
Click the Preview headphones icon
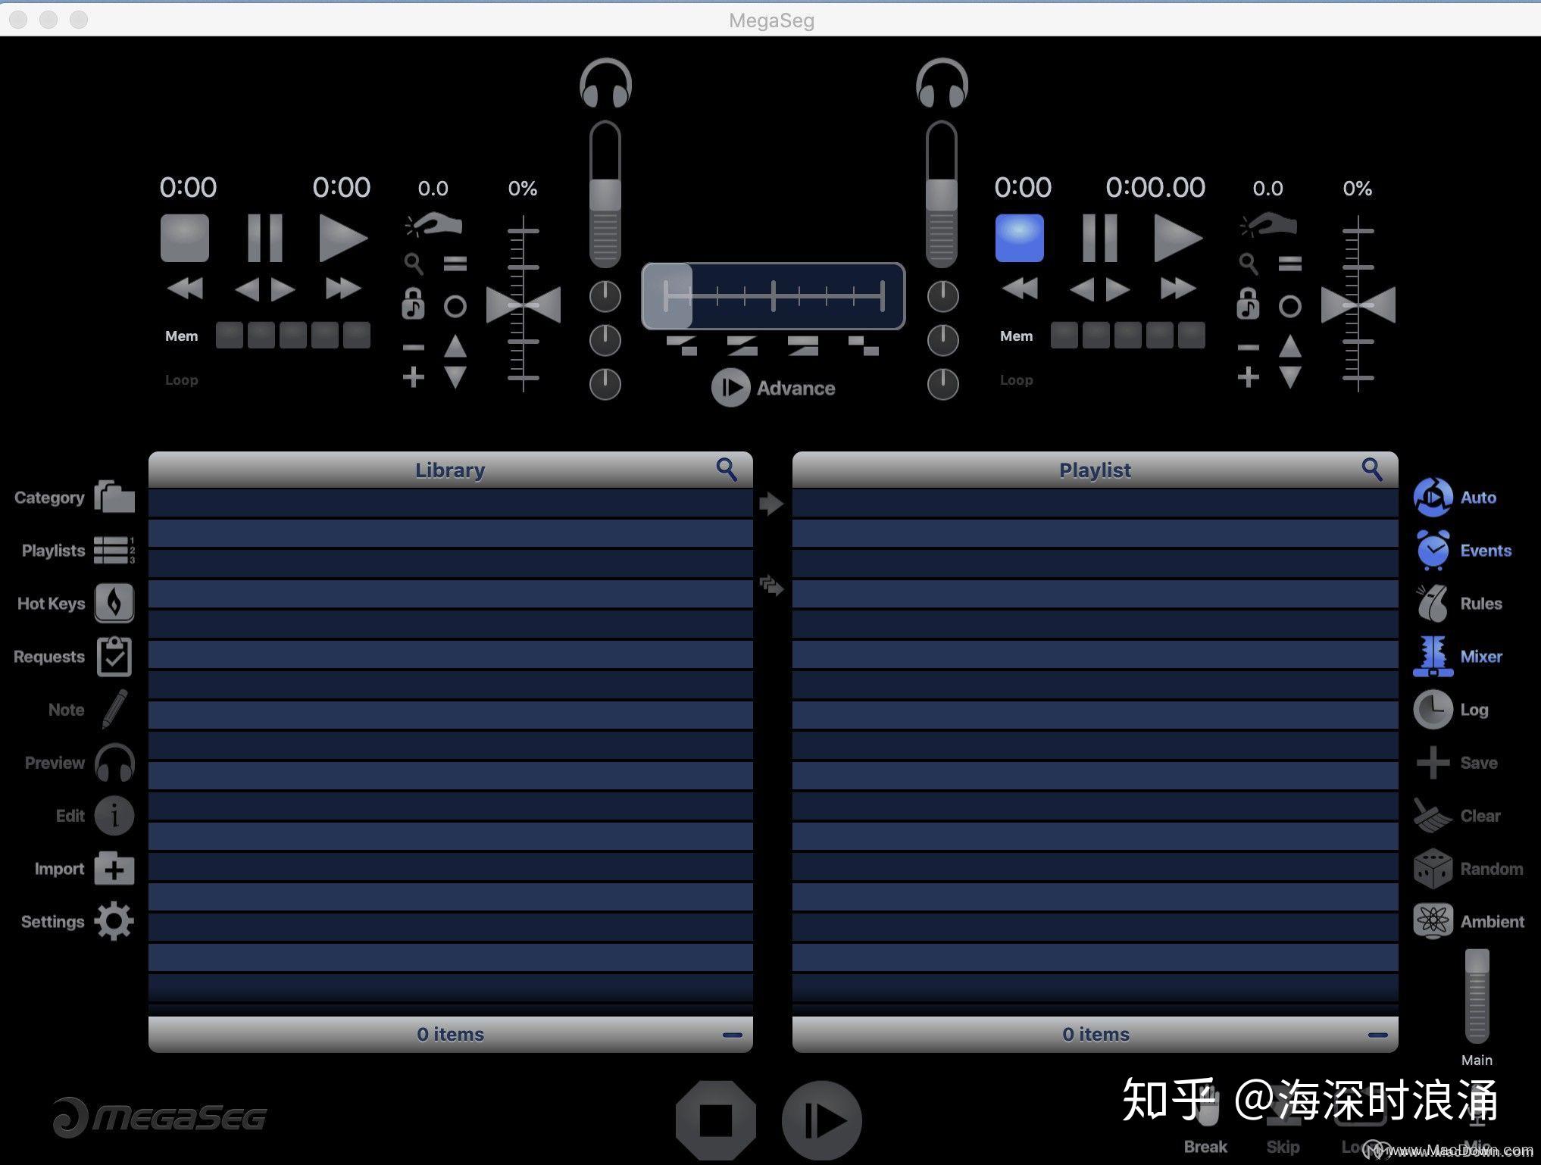(x=114, y=762)
